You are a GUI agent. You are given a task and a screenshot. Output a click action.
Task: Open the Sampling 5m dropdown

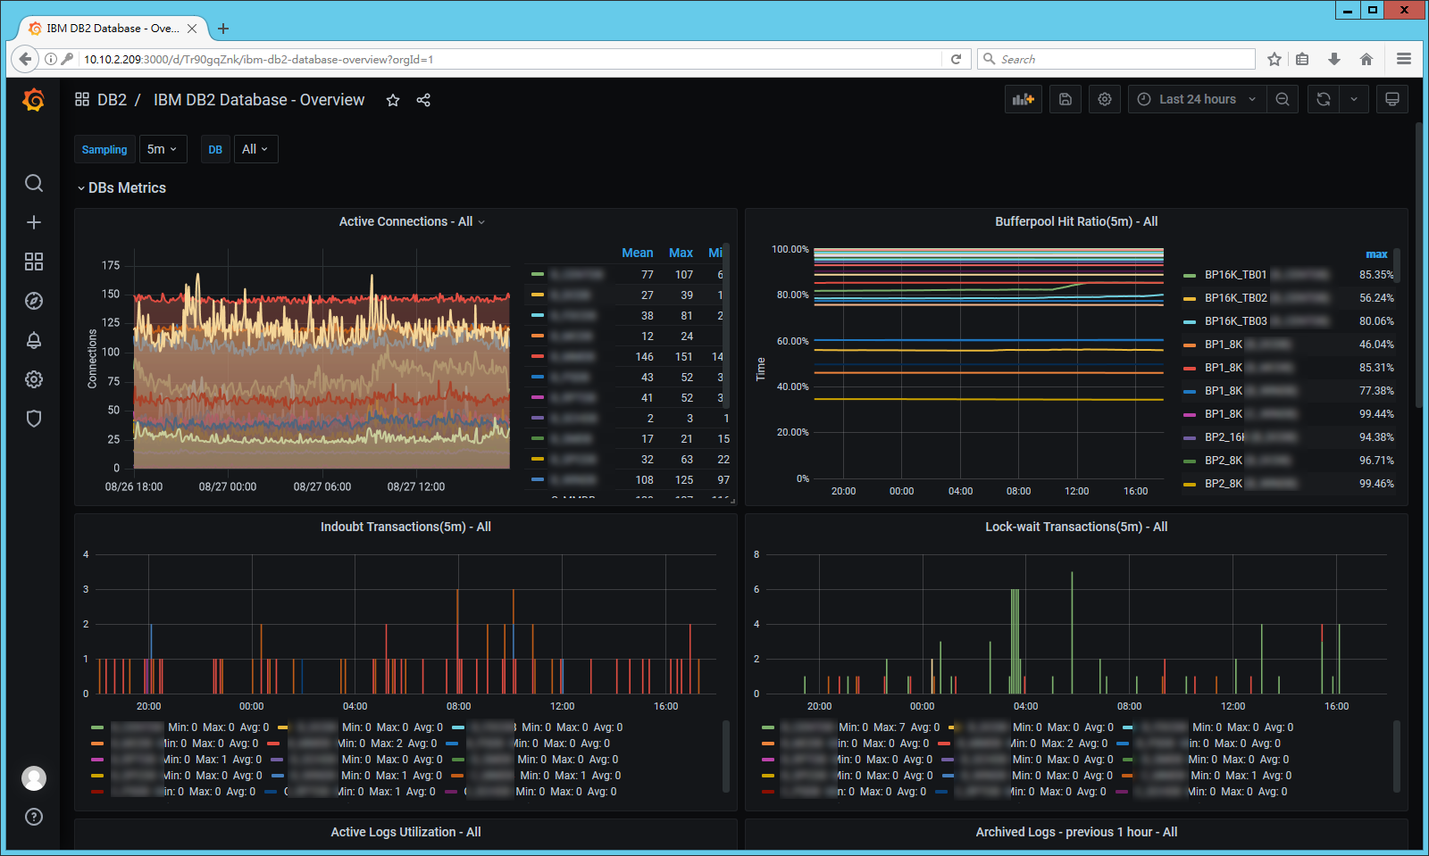point(163,149)
